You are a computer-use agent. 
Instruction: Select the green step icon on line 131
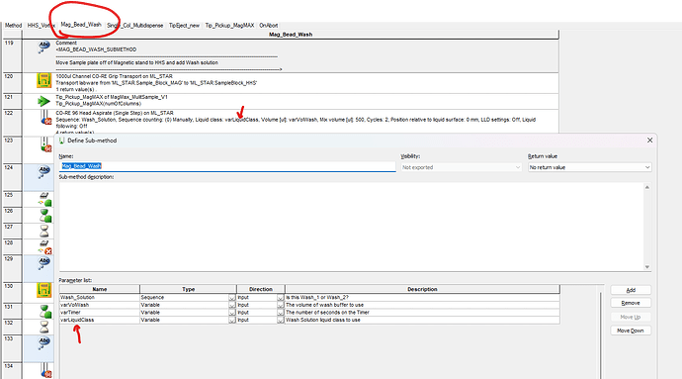(45, 311)
